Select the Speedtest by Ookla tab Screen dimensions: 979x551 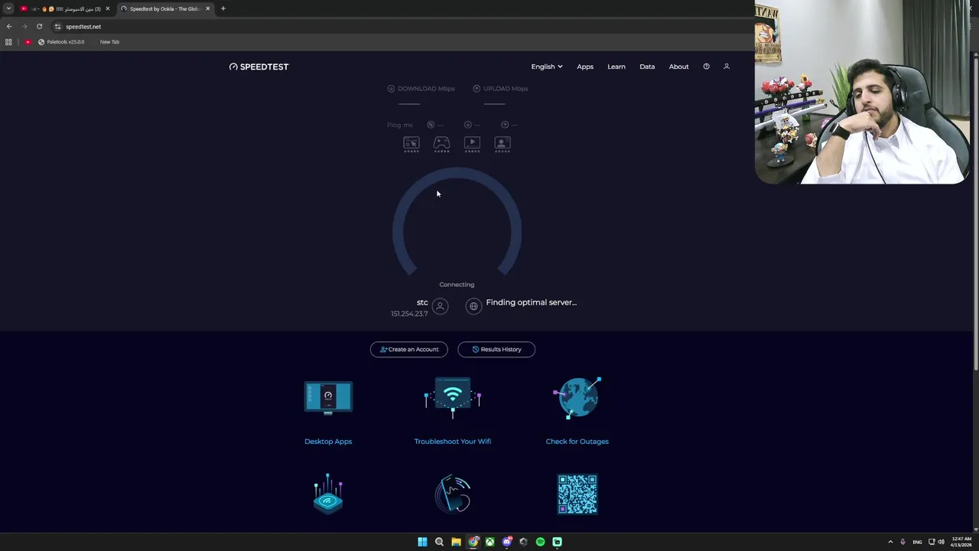click(x=164, y=8)
